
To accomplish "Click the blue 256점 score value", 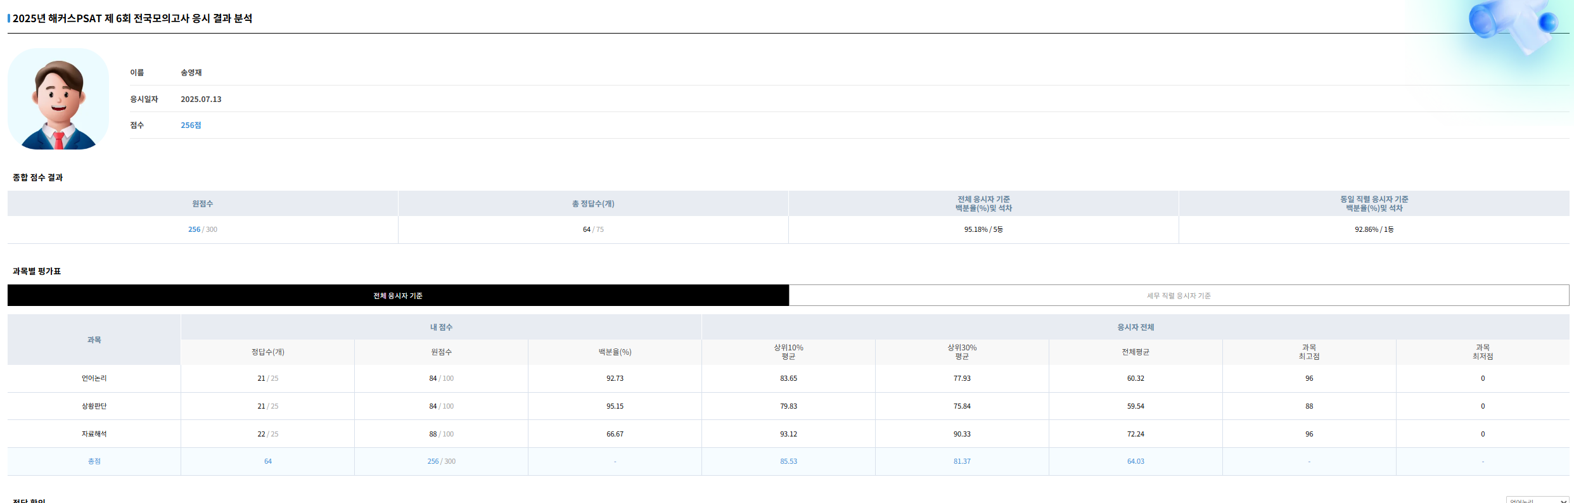I will (x=191, y=125).
